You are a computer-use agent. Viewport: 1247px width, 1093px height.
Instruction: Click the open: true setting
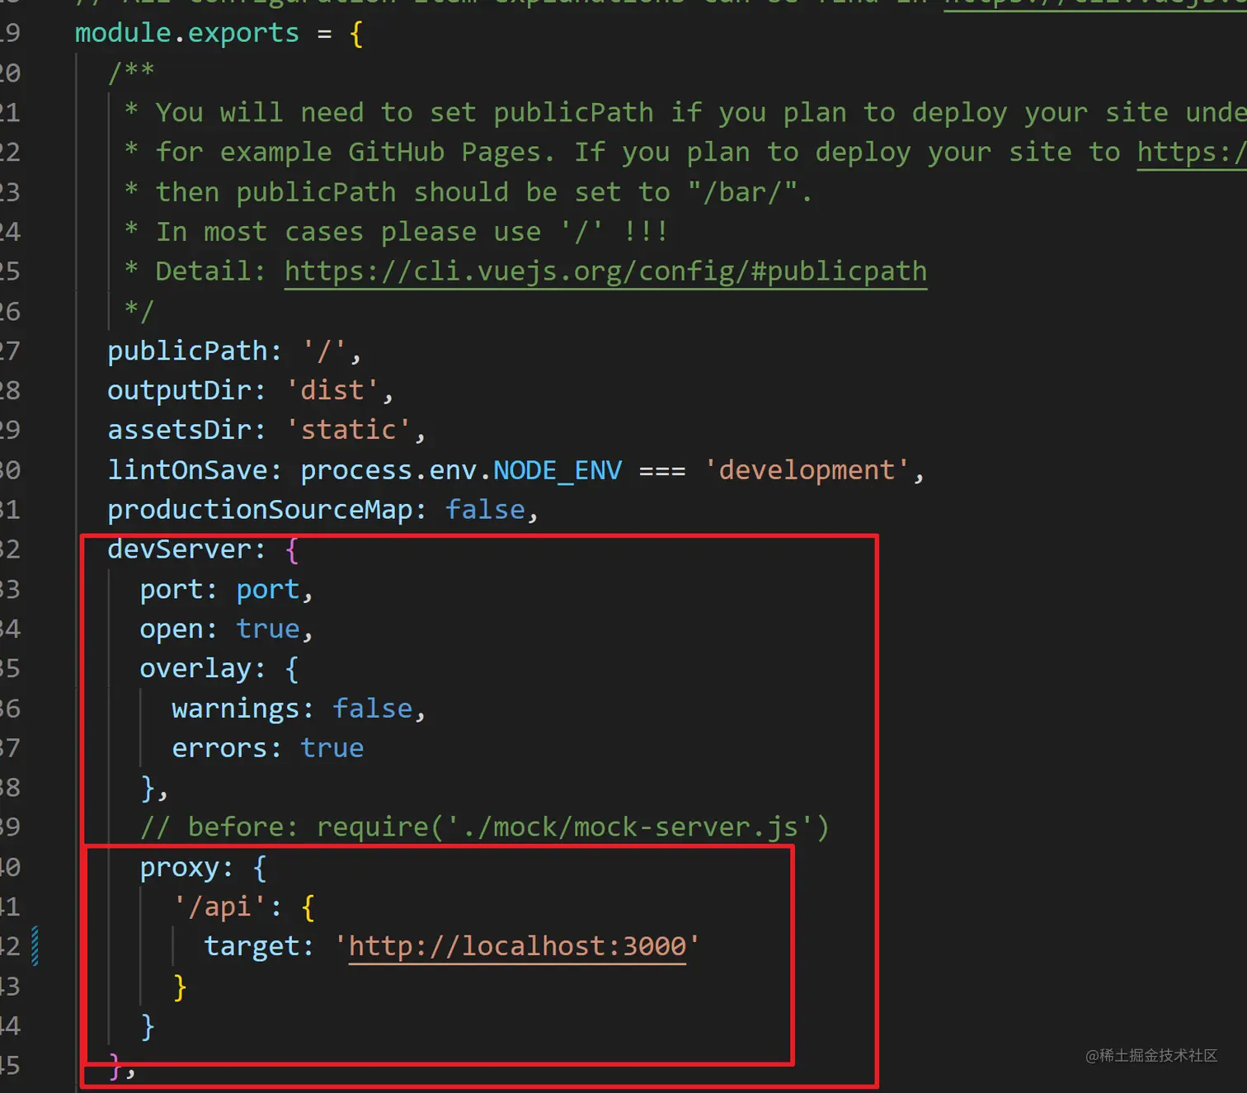coord(226,629)
